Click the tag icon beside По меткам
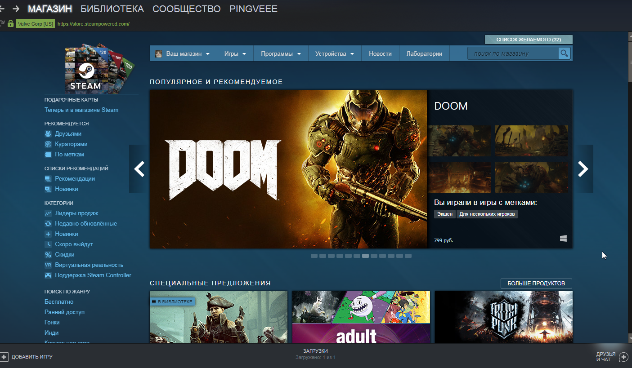 [48, 155]
